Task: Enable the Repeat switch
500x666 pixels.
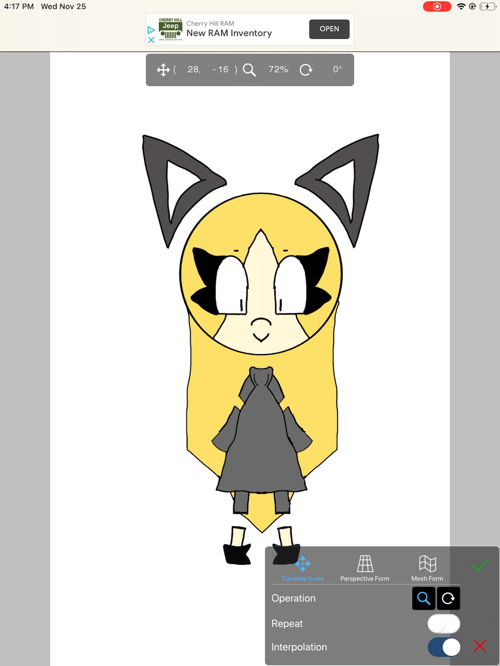Action: pyautogui.click(x=444, y=624)
